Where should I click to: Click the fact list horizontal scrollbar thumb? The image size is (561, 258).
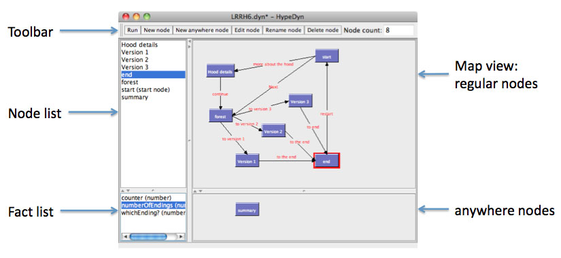pyautogui.click(x=148, y=236)
